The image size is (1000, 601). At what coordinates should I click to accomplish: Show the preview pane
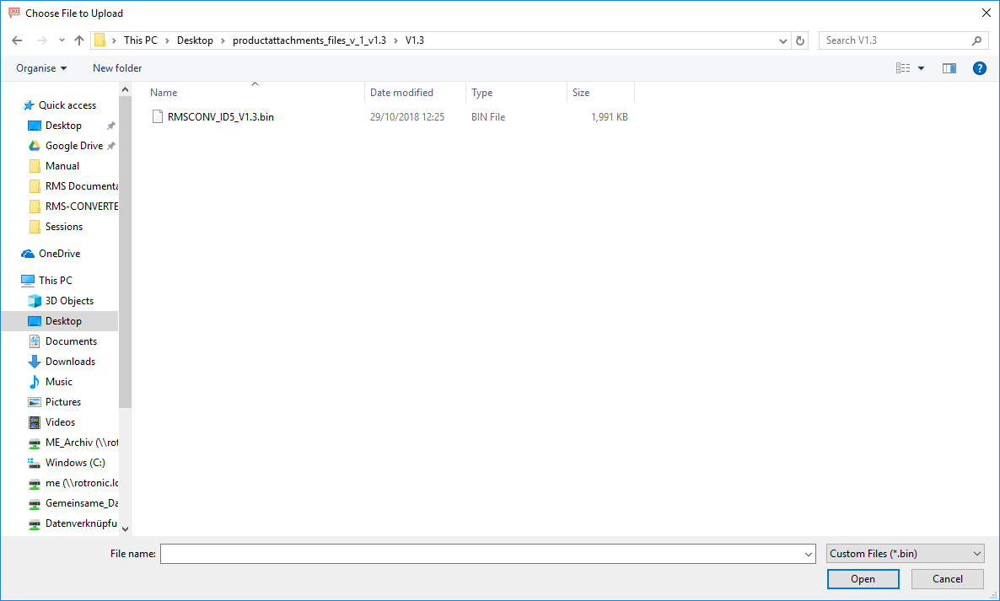pos(949,68)
